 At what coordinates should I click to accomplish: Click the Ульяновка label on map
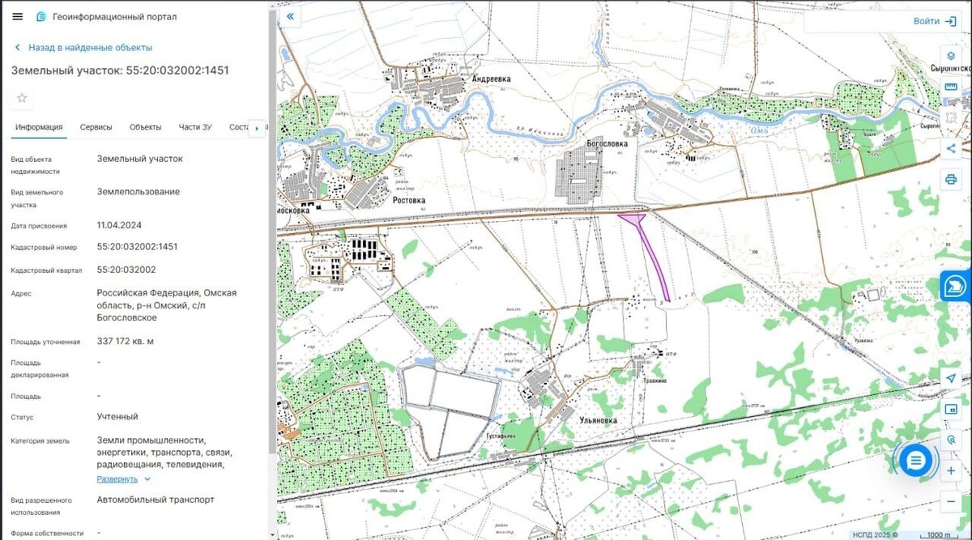tap(599, 420)
